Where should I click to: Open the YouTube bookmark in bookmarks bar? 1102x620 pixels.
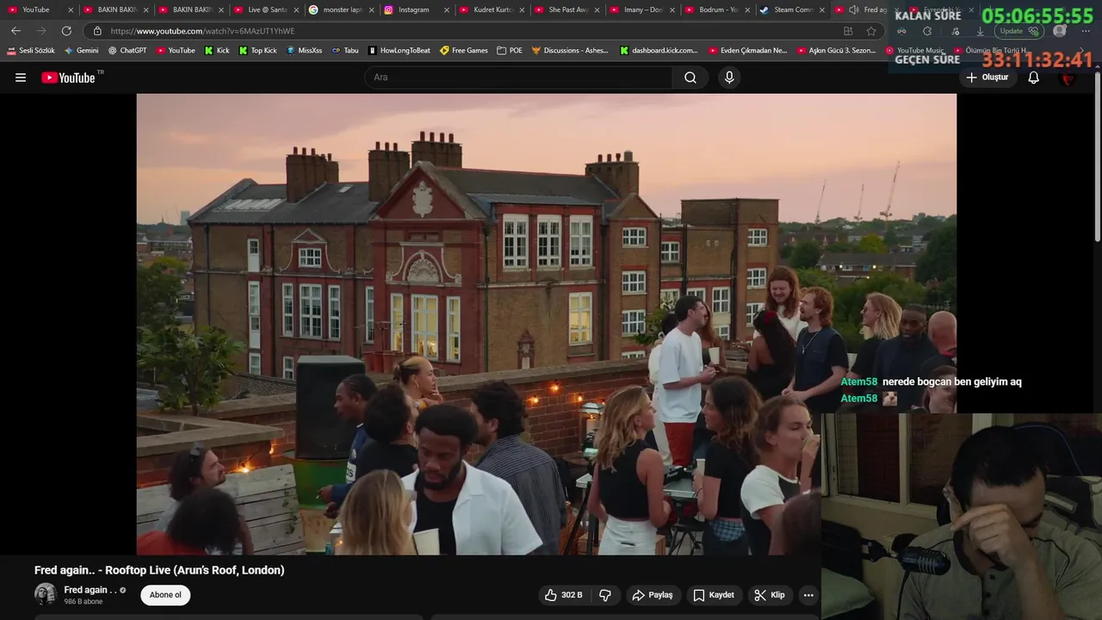[175, 51]
